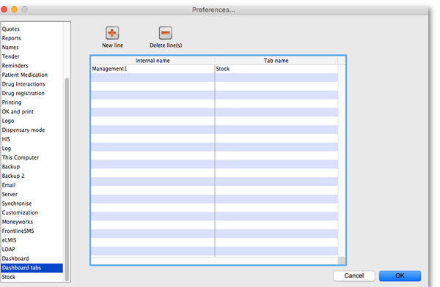This screenshot has width=440, height=287.
Task: Go to Moneyworks preferences
Action: tap(18, 222)
